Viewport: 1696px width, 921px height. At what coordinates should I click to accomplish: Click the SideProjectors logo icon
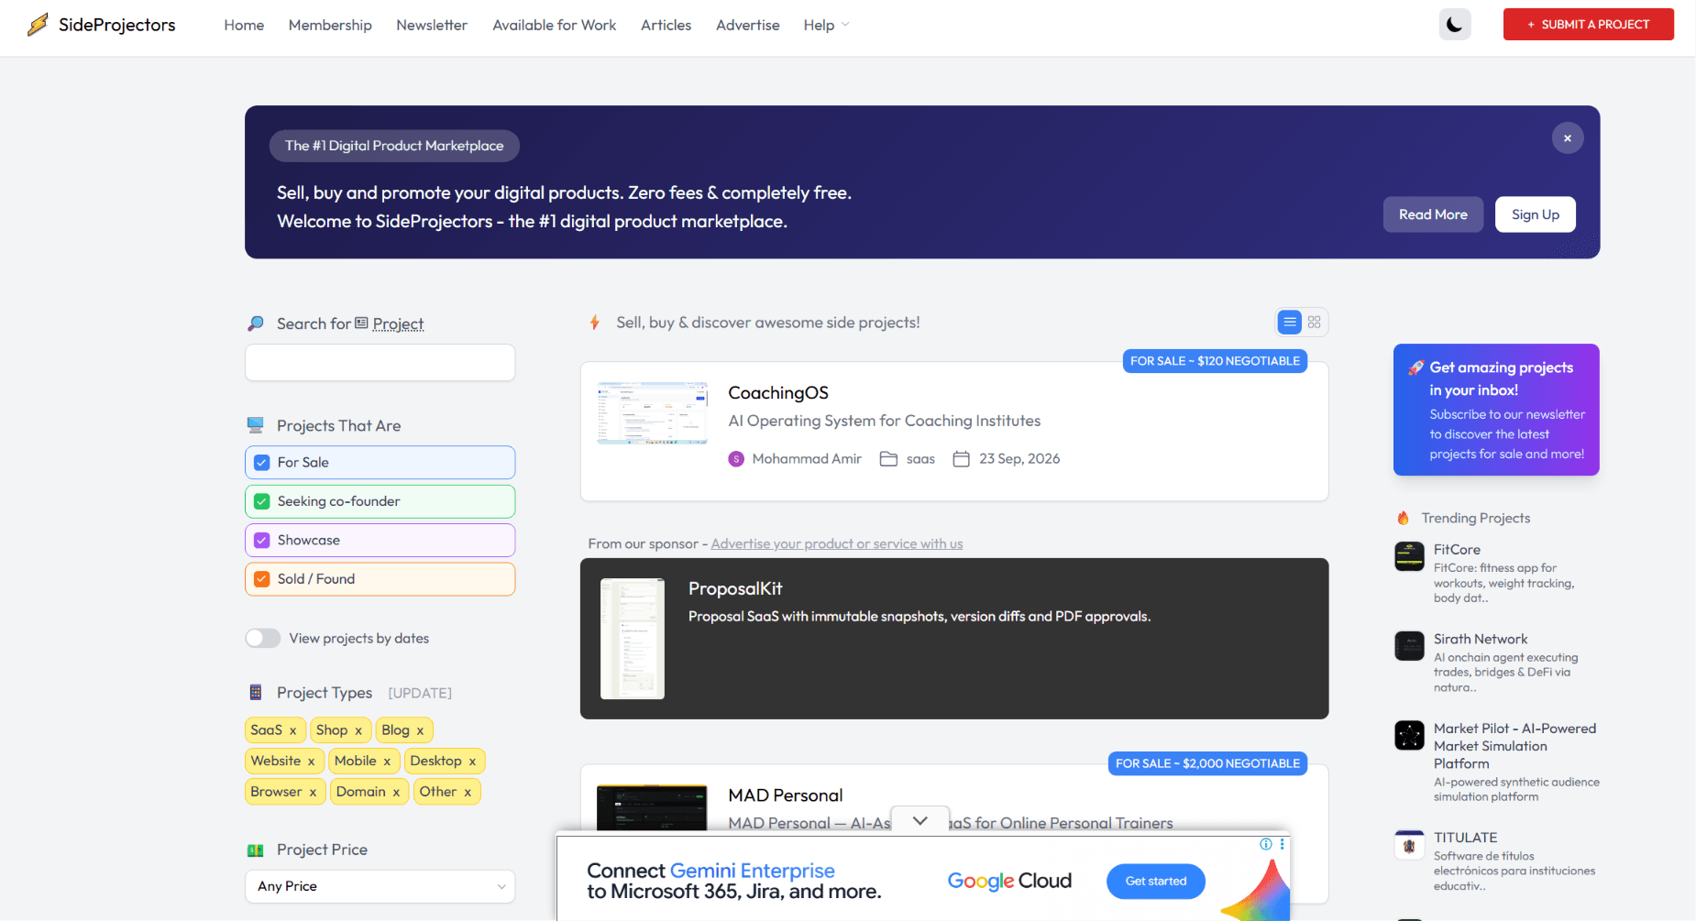click(38, 25)
